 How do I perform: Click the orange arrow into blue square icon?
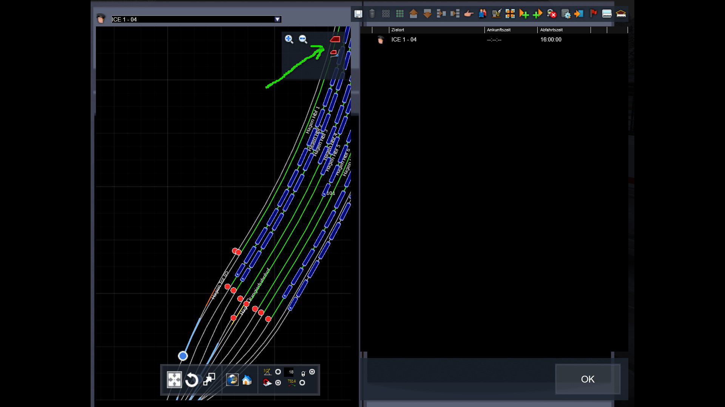pyautogui.click(x=579, y=14)
